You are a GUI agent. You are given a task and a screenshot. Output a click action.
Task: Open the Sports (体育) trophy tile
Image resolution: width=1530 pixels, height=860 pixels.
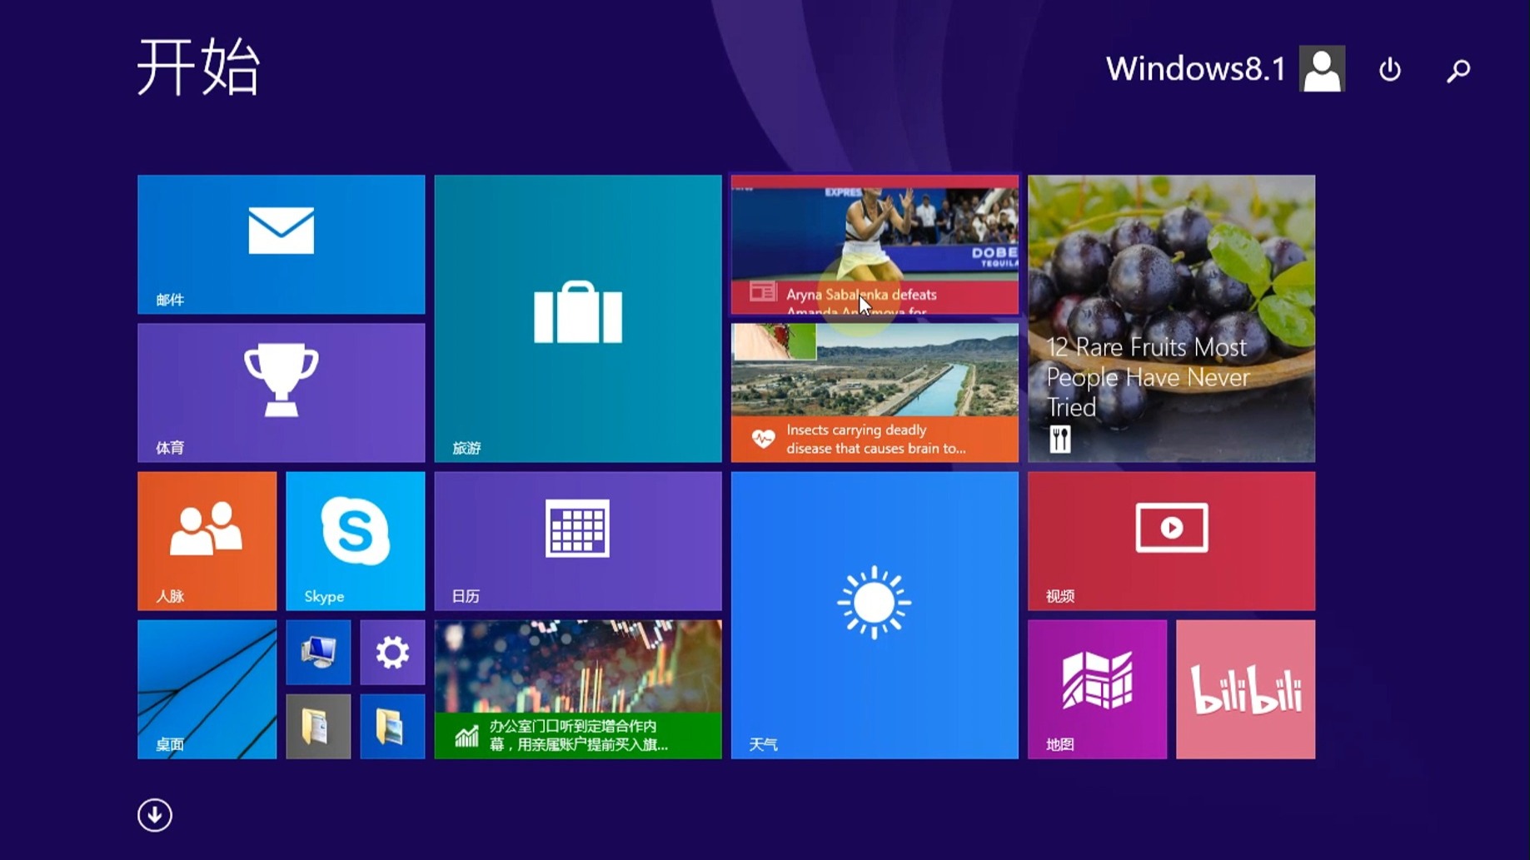[281, 392]
